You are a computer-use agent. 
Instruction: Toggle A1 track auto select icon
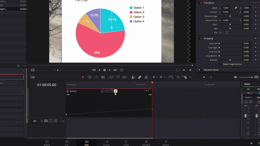tap(46, 121)
